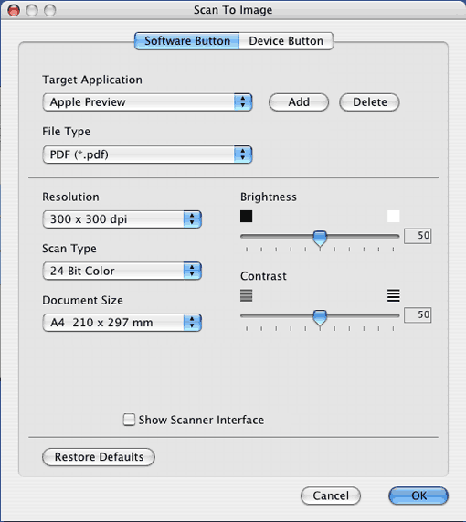Image resolution: width=466 pixels, height=522 pixels.
Task: Click the red close window button
Action: point(14,10)
